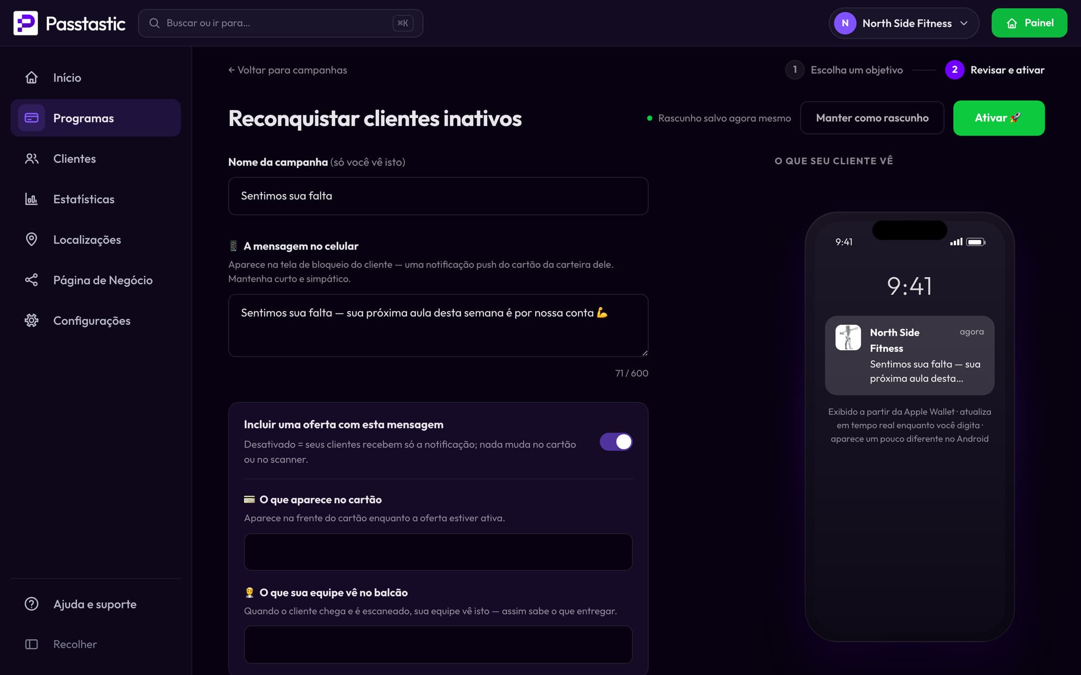Click the search magnifier icon

(154, 23)
